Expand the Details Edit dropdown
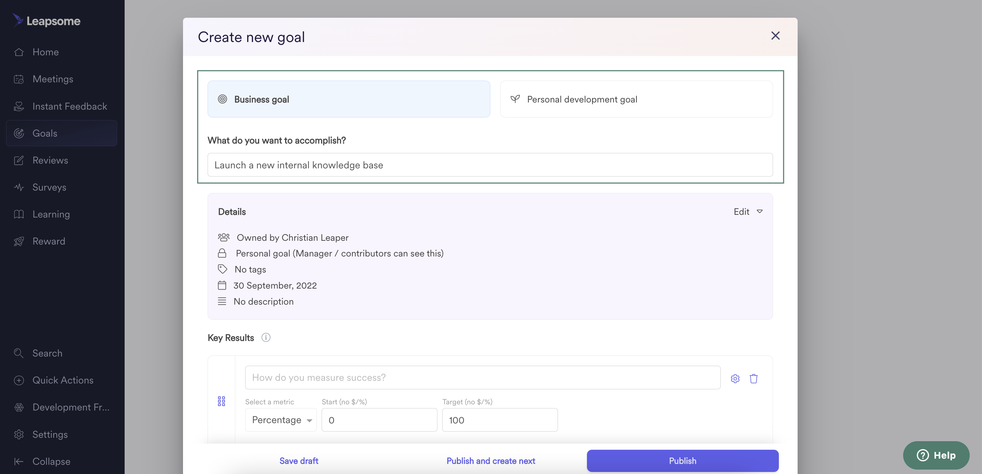The width and height of the screenshot is (982, 474). (x=748, y=212)
